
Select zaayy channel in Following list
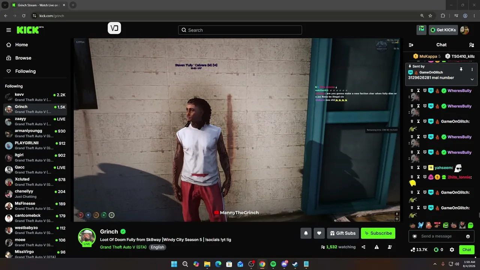35,121
